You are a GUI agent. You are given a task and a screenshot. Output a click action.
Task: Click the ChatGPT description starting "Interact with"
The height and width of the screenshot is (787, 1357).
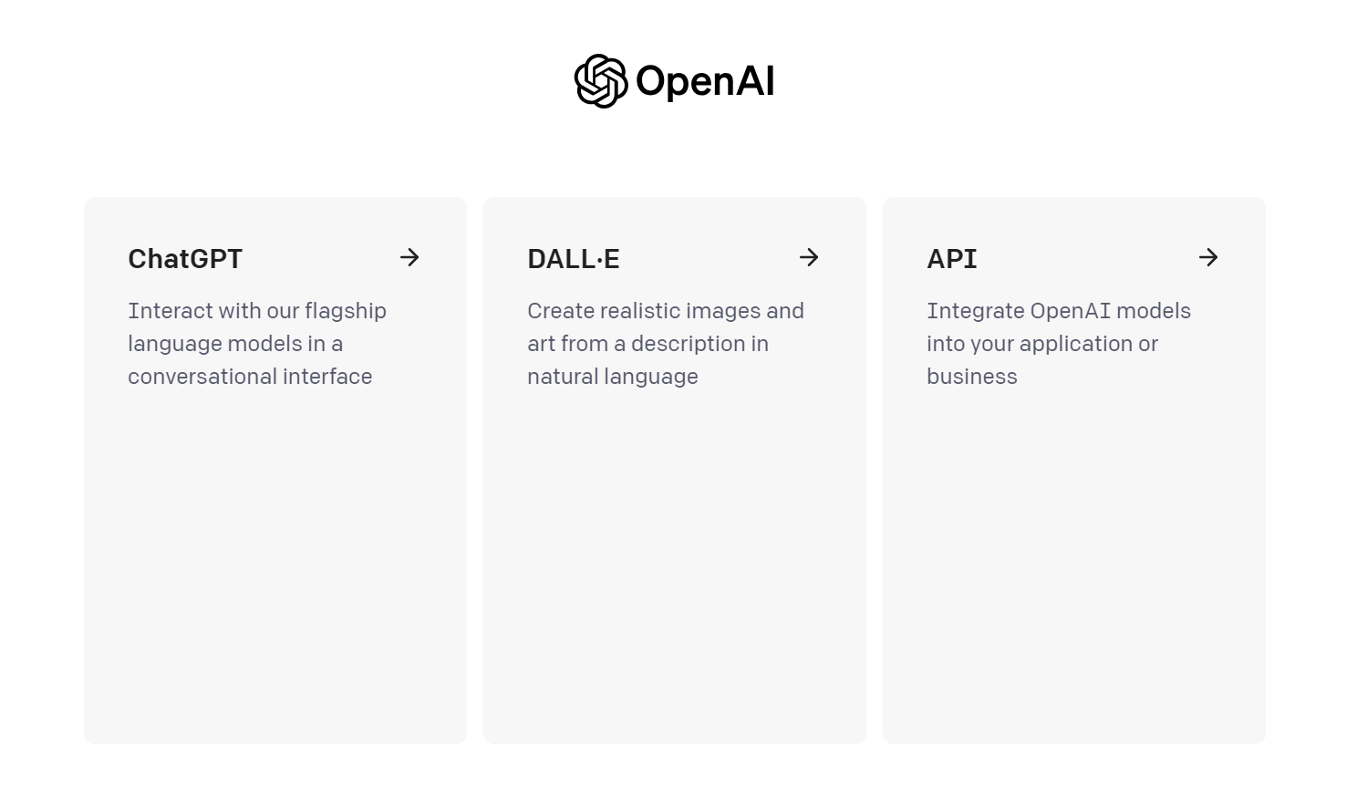coord(257,311)
